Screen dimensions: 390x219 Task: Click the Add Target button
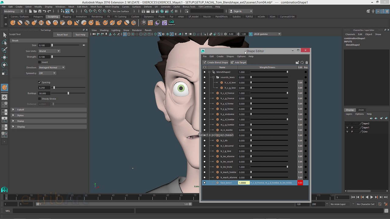click(x=238, y=62)
